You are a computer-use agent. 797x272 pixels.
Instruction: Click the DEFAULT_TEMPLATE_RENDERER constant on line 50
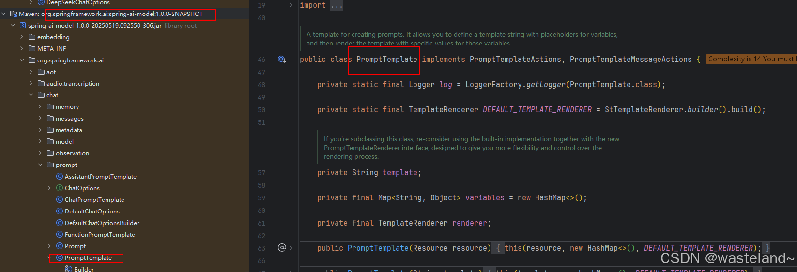tap(537, 110)
